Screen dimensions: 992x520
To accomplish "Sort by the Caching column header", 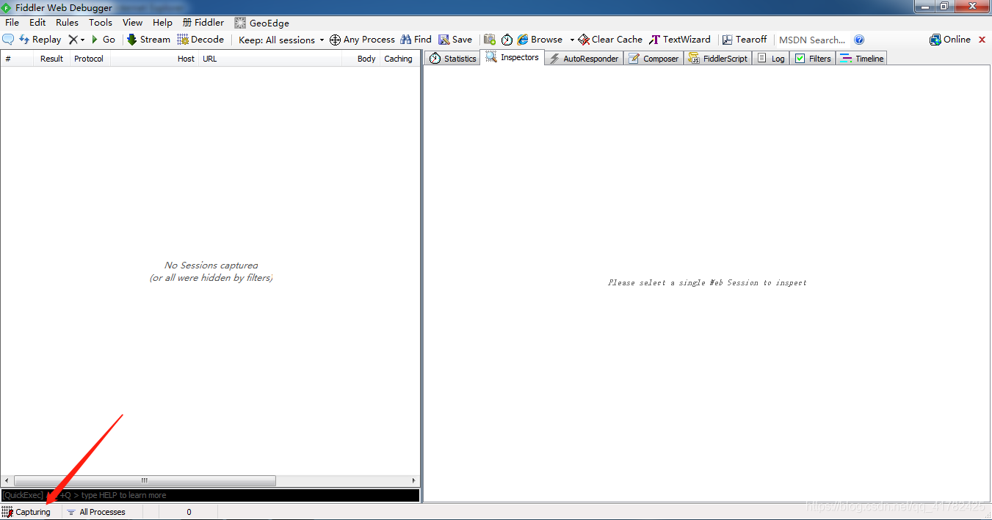I will pyautogui.click(x=398, y=59).
